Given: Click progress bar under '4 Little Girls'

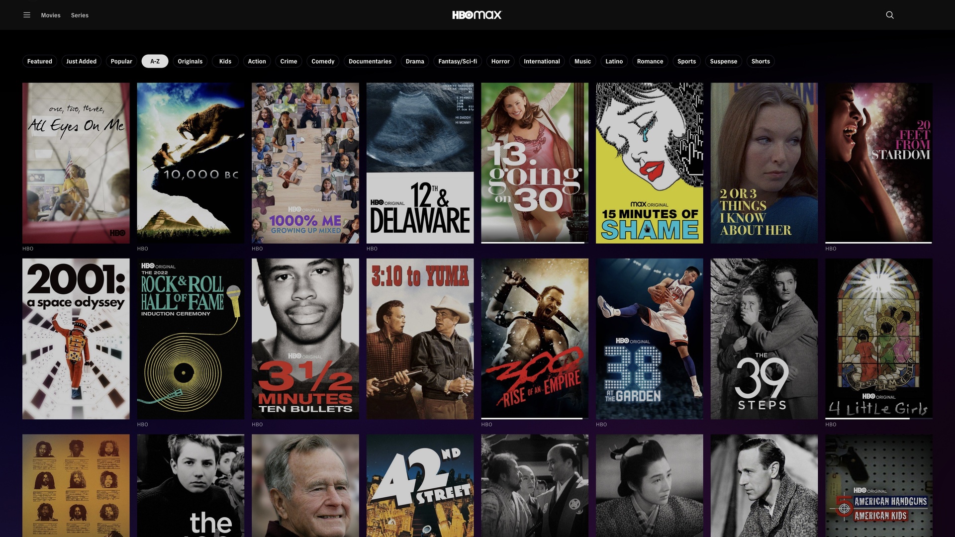Looking at the screenshot, I should [879, 419].
